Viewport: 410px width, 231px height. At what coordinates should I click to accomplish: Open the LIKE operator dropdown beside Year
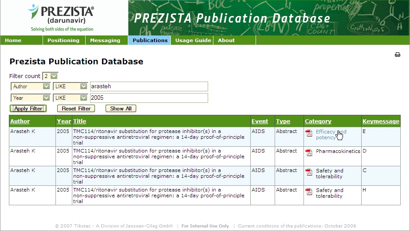tap(70, 98)
